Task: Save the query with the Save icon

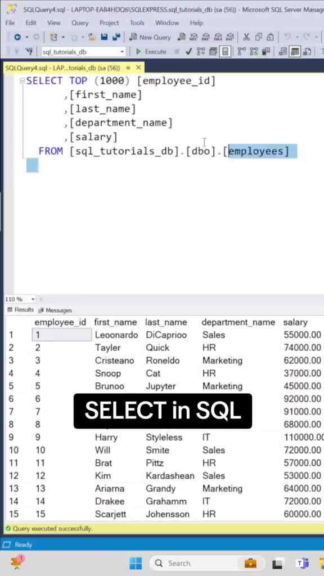Action: click(x=104, y=37)
